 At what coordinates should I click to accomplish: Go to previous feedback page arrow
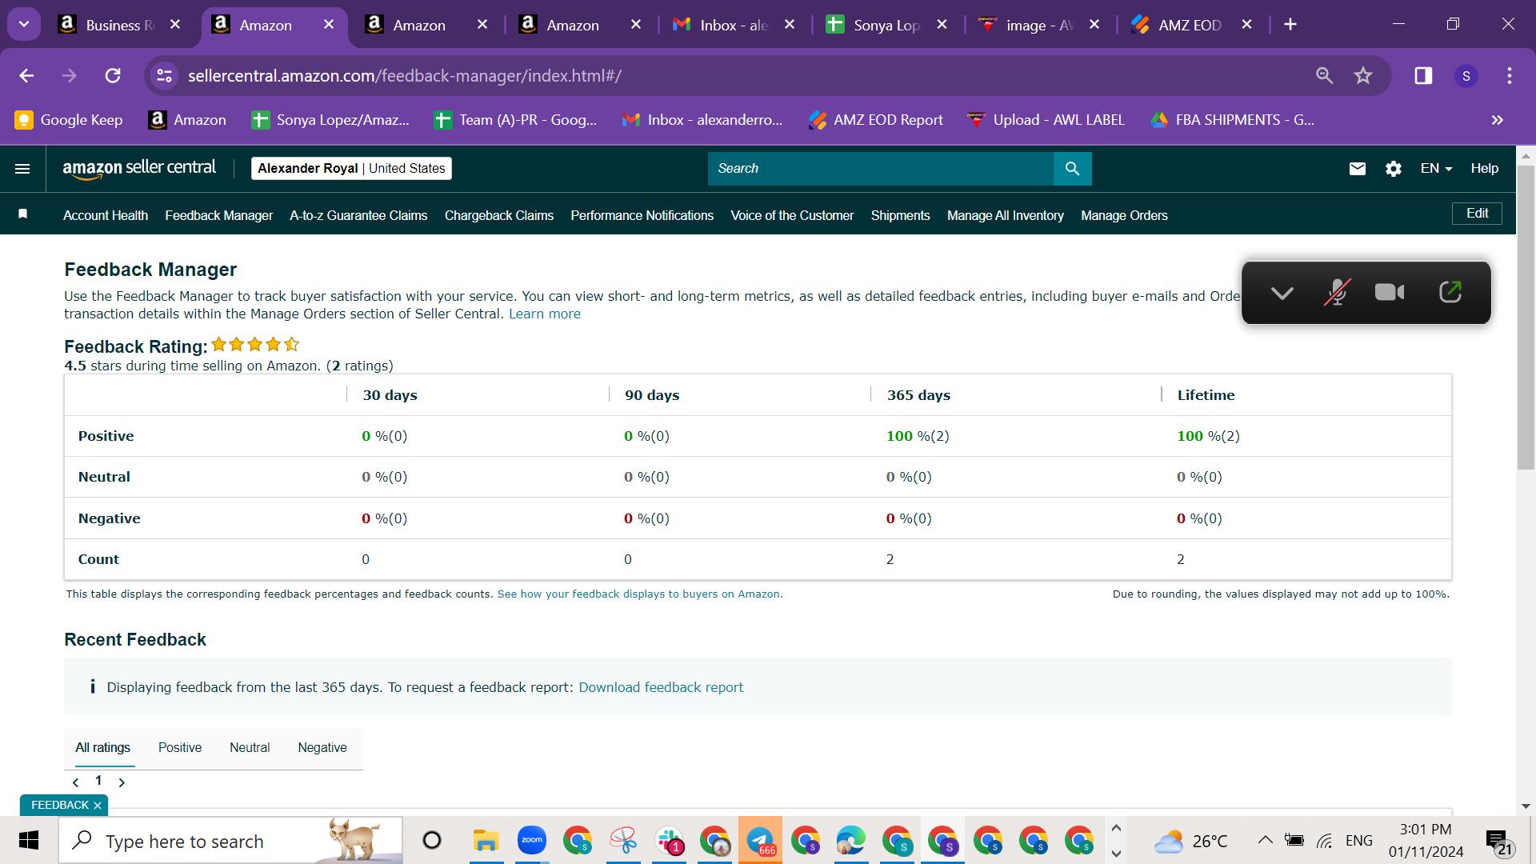(76, 782)
